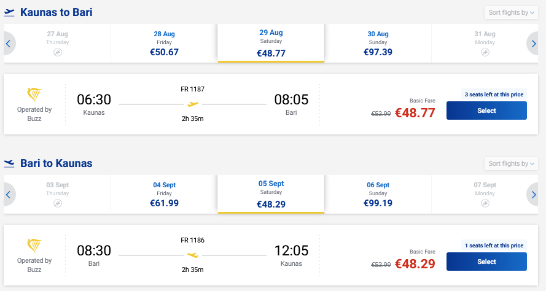
Task: Show earlier return dates with left arrow
Action: click(9, 195)
